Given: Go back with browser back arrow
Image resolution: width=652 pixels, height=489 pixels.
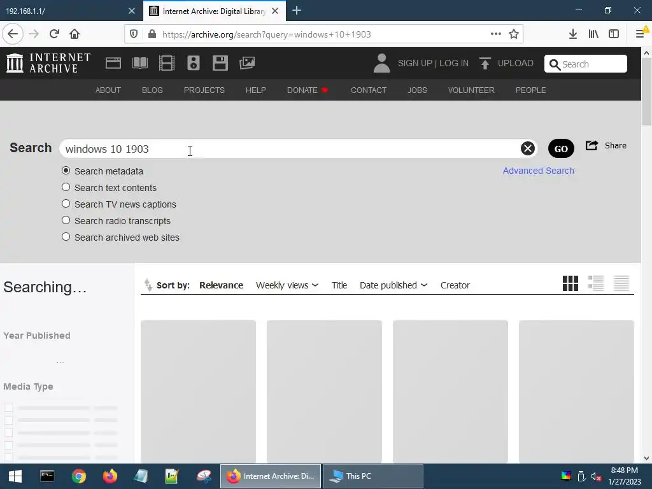Looking at the screenshot, I should tap(13, 34).
